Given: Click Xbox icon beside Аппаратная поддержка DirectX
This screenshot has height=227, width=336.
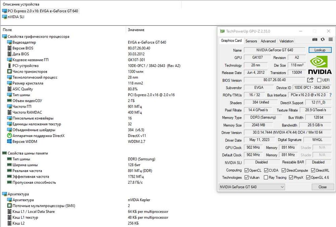Looking at the screenshot, I should 9,136.
